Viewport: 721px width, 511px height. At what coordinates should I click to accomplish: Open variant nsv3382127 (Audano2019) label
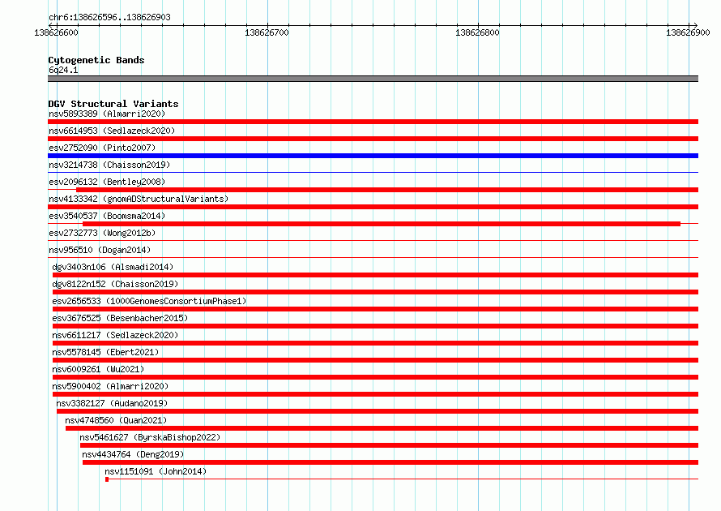tap(112, 403)
